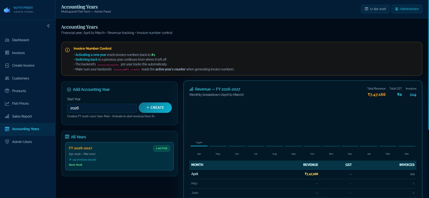Go to the Sales Report page
This screenshot has height=198, width=429.
pyautogui.click(x=22, y=116)
